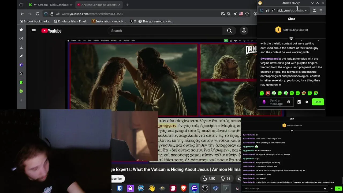343x193 pixels.
Task: Open the list all tabs button
Action: [x=21, y=5]
